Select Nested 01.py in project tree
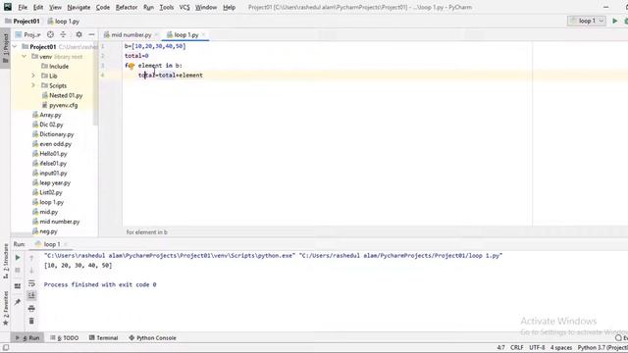The width and height of the screenshot is (628, 353). (x=62, y=95)
